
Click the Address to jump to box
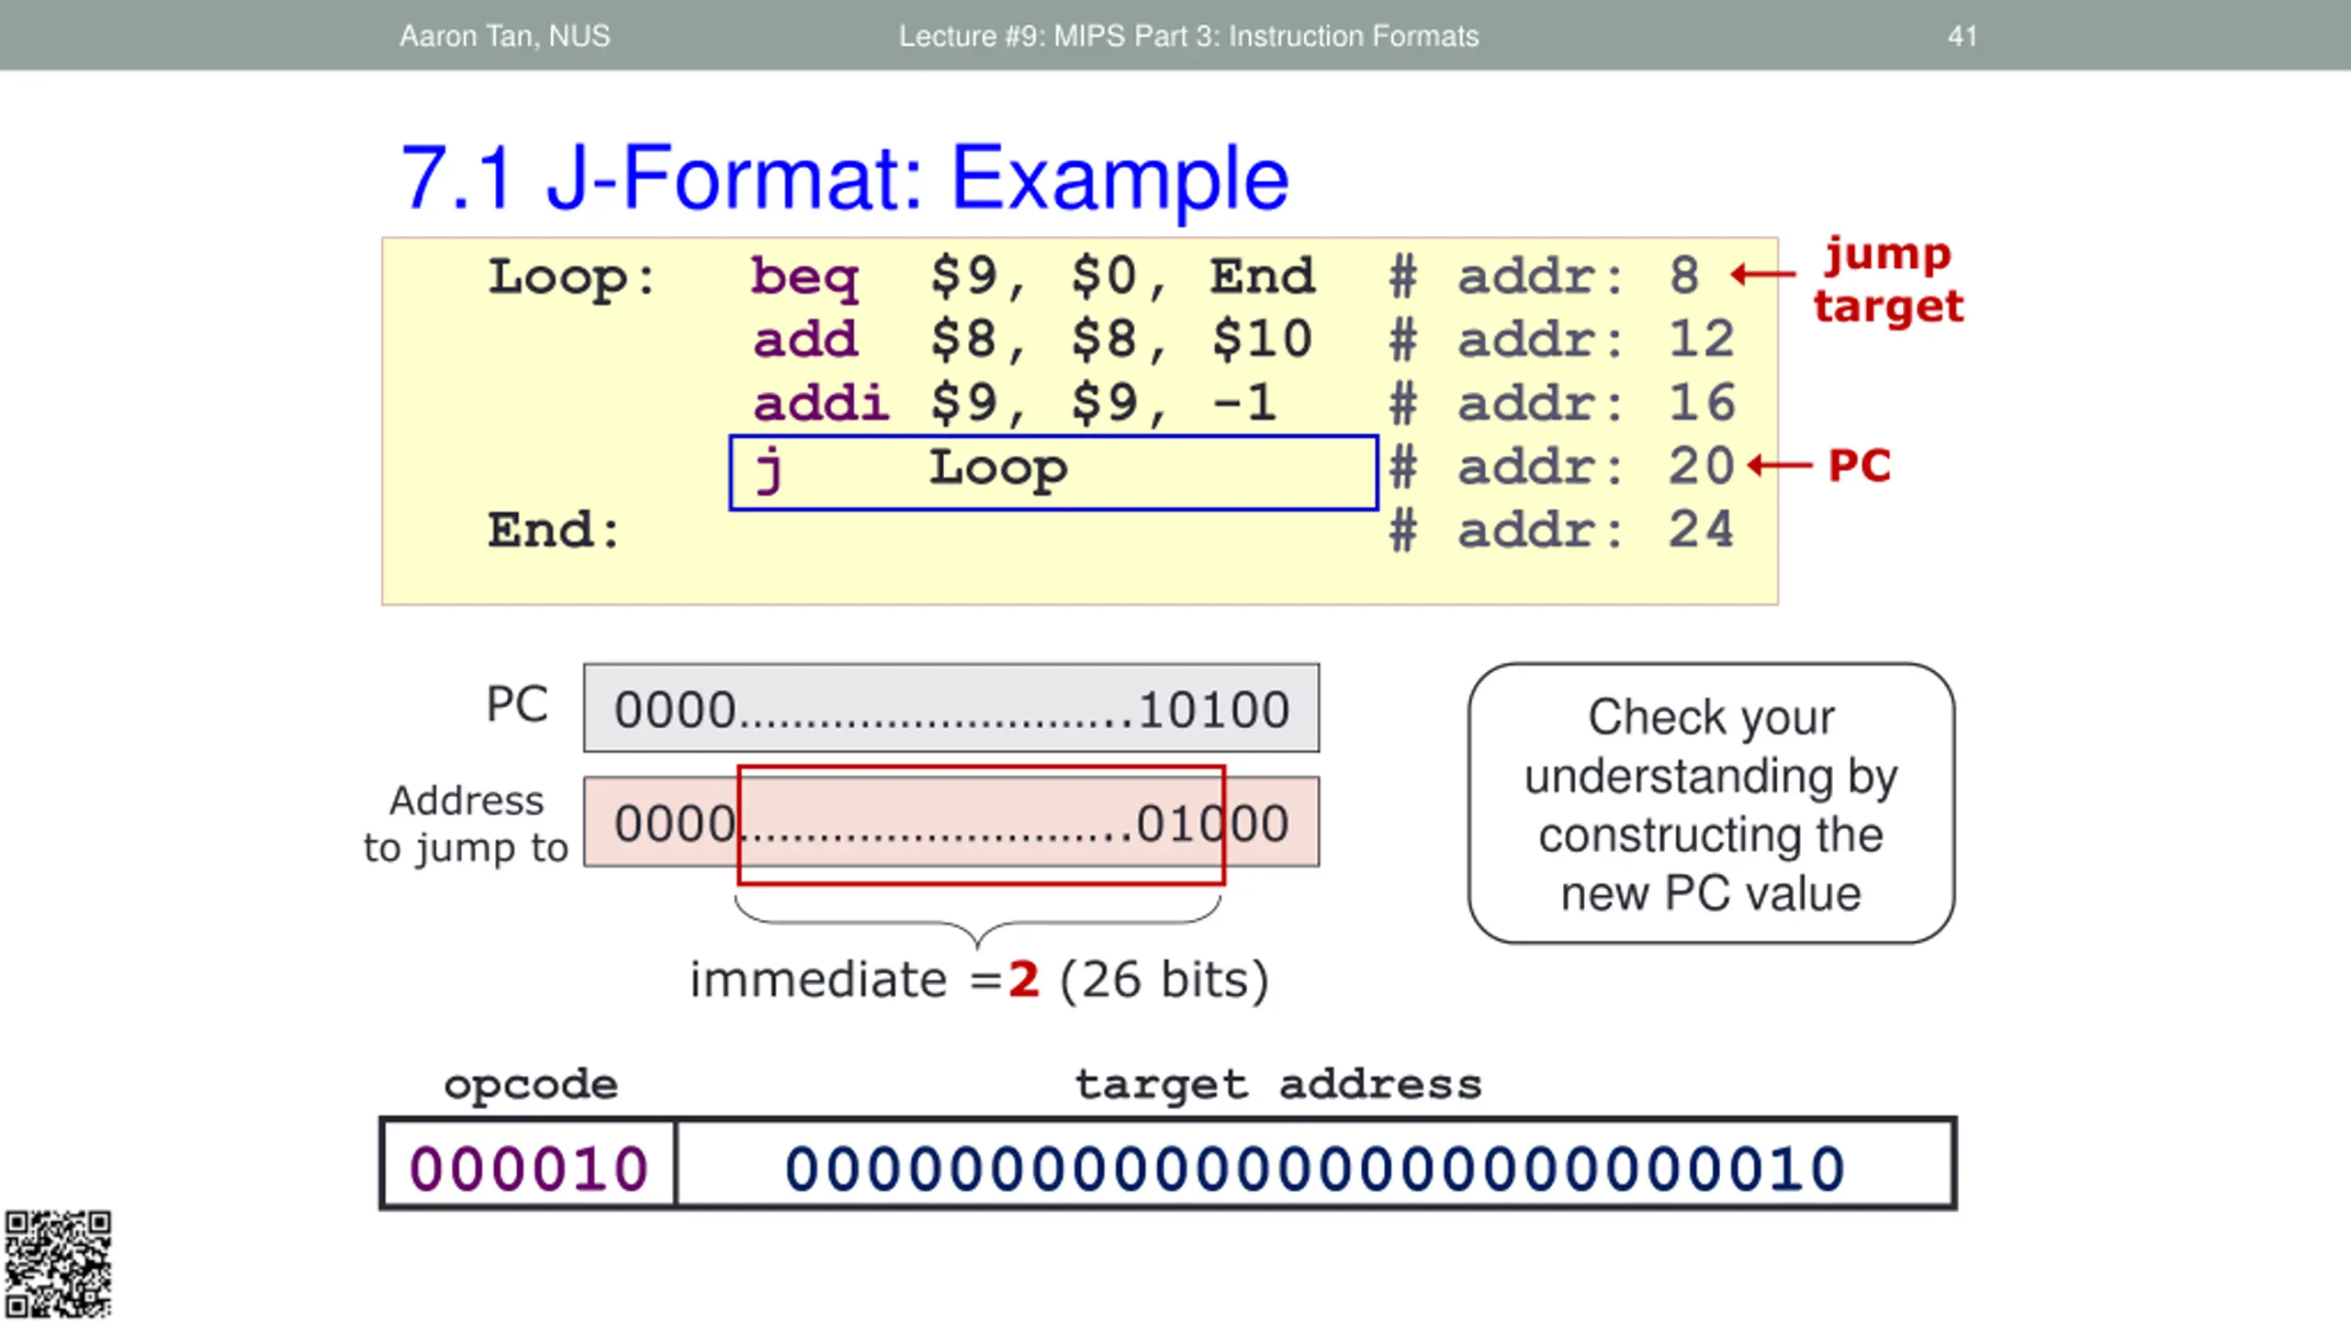(x=951, y=822)
